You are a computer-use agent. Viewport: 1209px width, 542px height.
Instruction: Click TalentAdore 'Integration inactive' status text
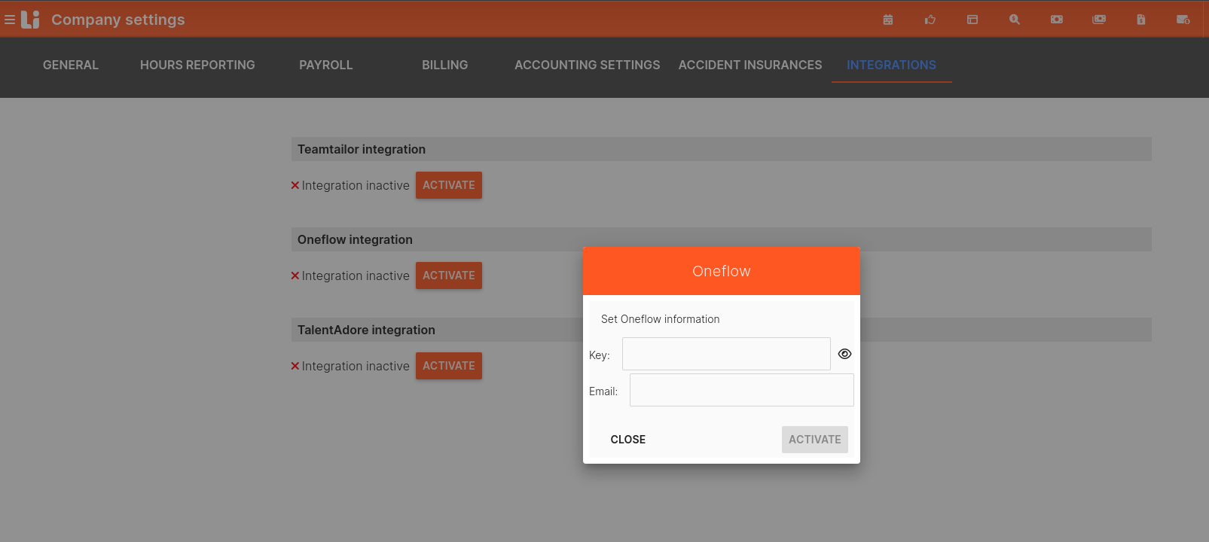click(x=356, y=366)
